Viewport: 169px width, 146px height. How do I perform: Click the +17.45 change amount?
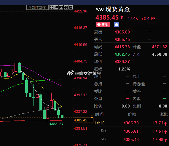pos(131,19)
